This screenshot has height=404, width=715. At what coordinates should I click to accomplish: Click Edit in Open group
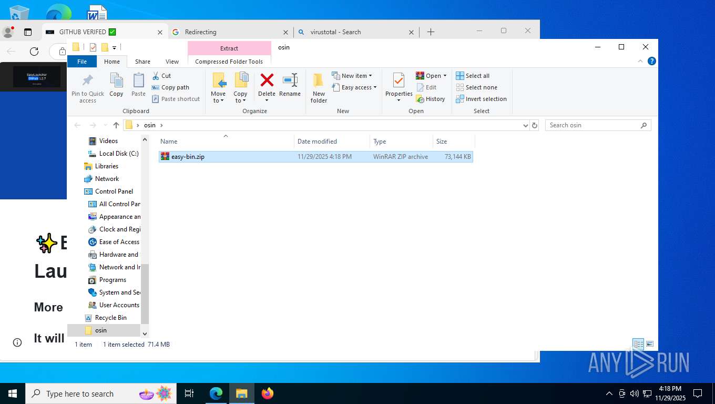point(426,87)
